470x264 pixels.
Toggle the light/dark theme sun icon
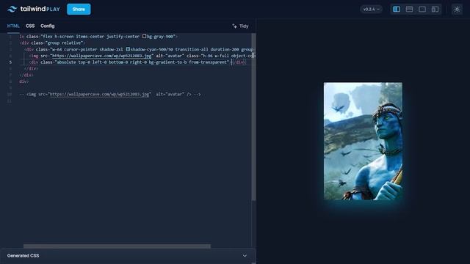tap(457, 10)
